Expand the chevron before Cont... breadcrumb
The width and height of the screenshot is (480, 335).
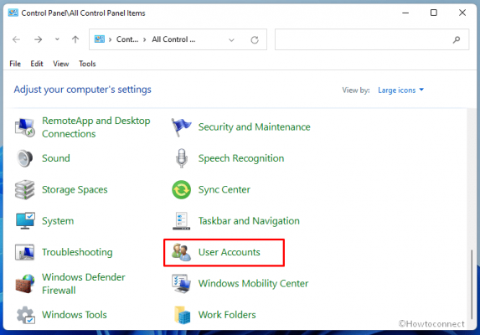(111, 39)
